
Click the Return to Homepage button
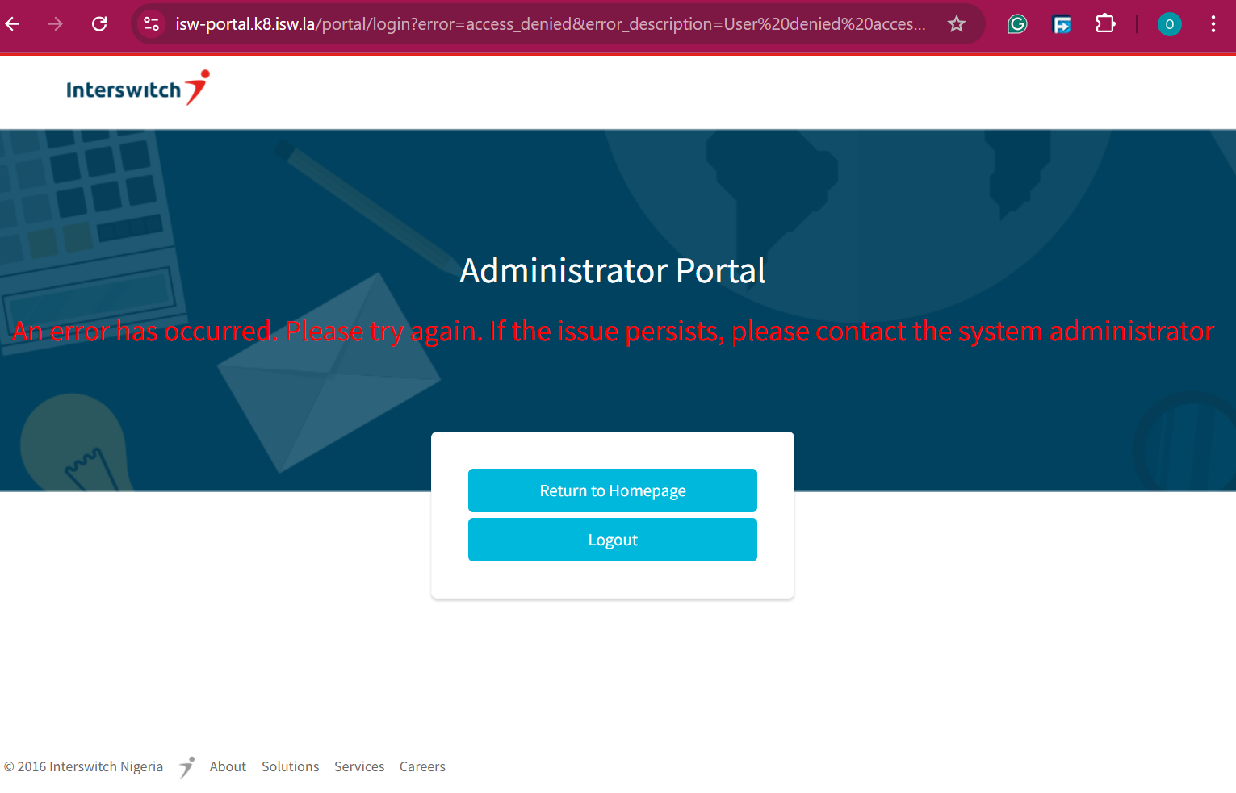612,490
